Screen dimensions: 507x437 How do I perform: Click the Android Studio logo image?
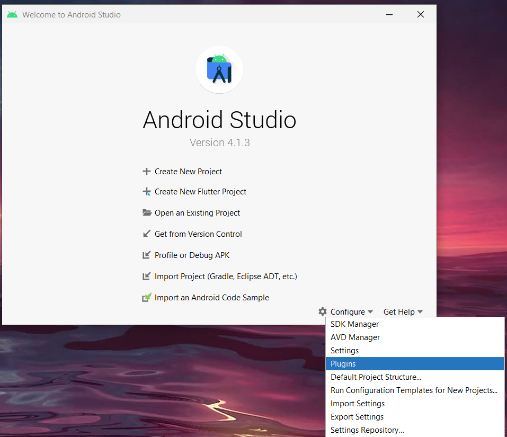(219, 70)
